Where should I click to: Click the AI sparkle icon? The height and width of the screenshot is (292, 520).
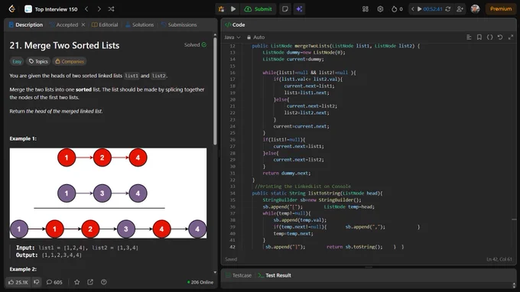pos(299,9)
